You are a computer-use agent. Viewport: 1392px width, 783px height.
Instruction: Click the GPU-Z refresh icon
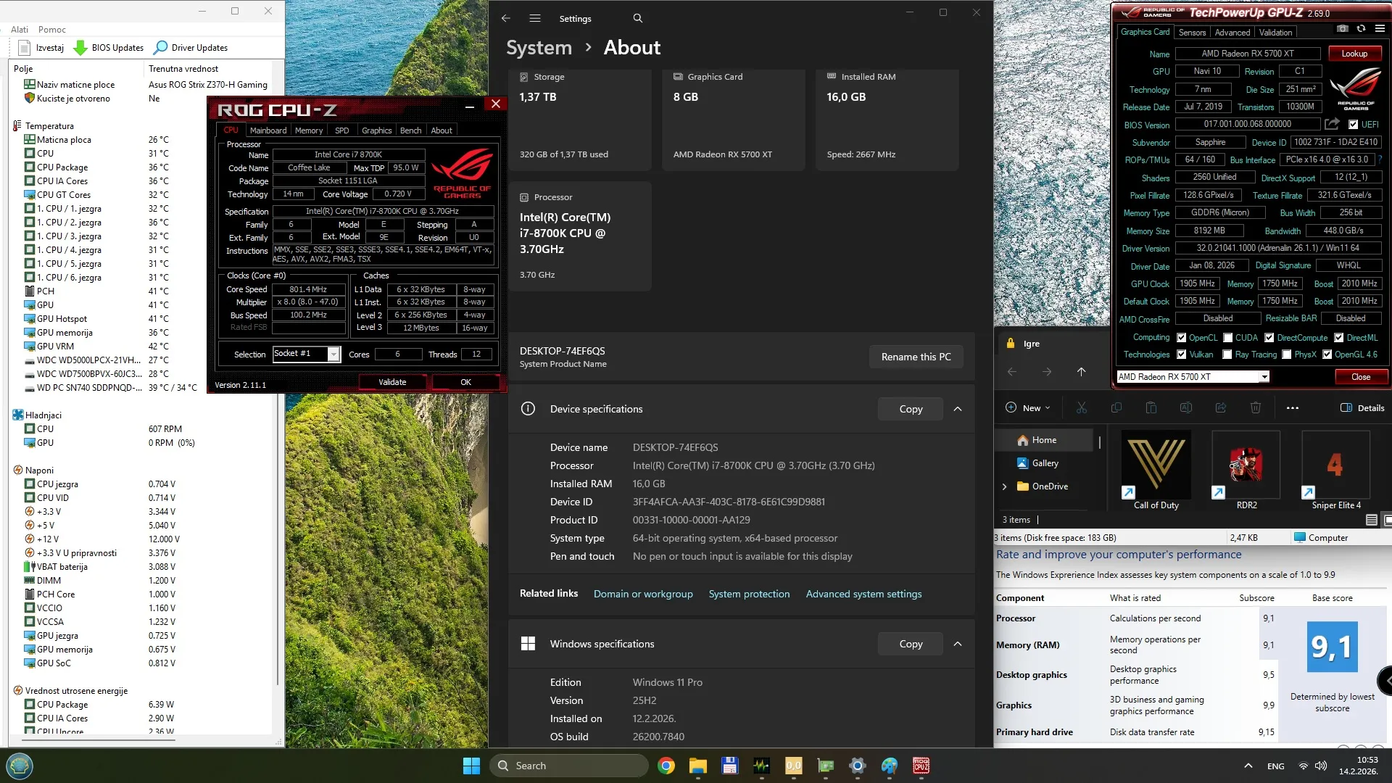tap(1361, 29)
